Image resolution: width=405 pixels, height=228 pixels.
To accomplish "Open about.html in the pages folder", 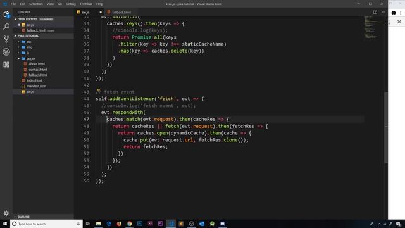I will 37,64.
